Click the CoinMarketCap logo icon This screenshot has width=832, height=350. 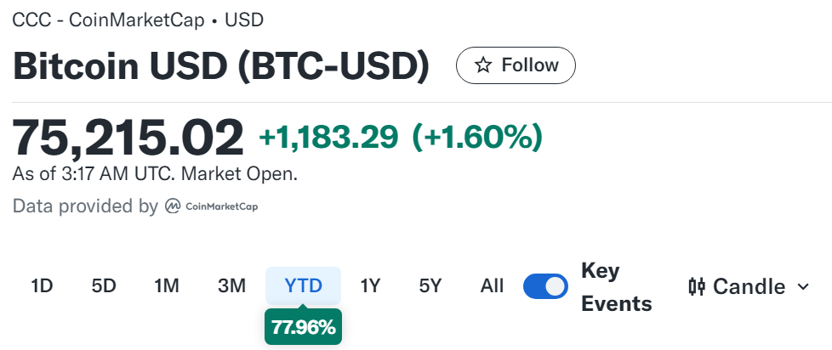point(172,206)
